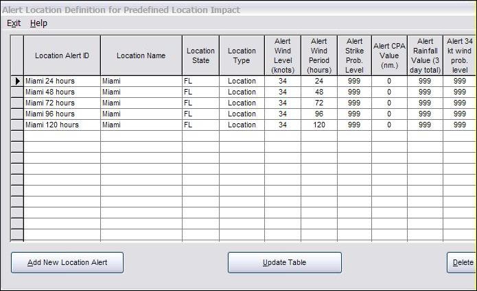Click the Miami 120 hours alert ID cell
This screenshot has height=291, width=477.
(62, 125)
